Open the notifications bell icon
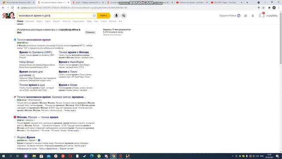282x159 pixels. coord(252,16)
